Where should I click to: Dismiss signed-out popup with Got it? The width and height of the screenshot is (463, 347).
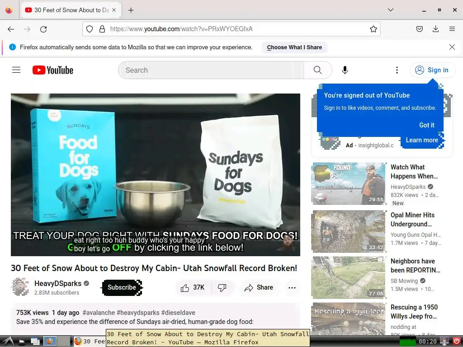[x=427, y=125]
